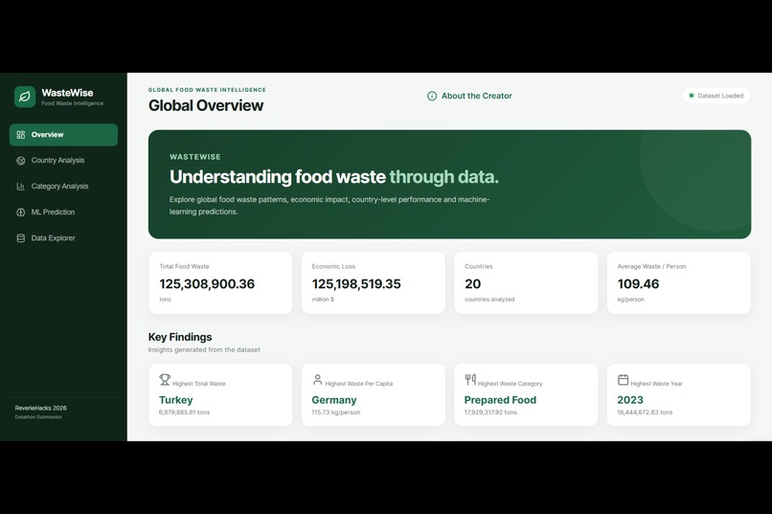Select the 2023 highest waste year value
The height and width of the screenshot is (514, 772).
630,400
